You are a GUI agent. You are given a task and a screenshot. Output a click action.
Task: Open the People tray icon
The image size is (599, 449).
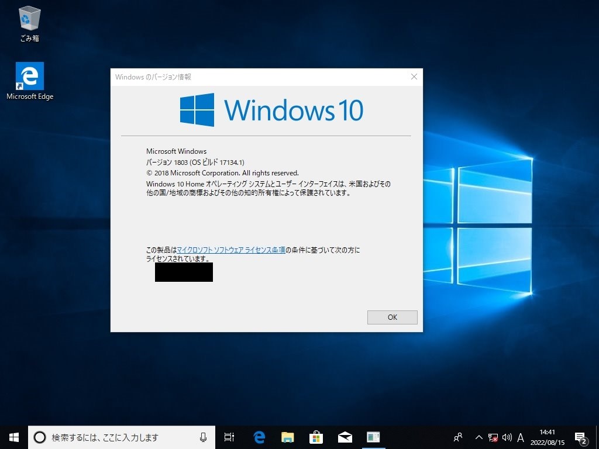(x=457, y=437)
